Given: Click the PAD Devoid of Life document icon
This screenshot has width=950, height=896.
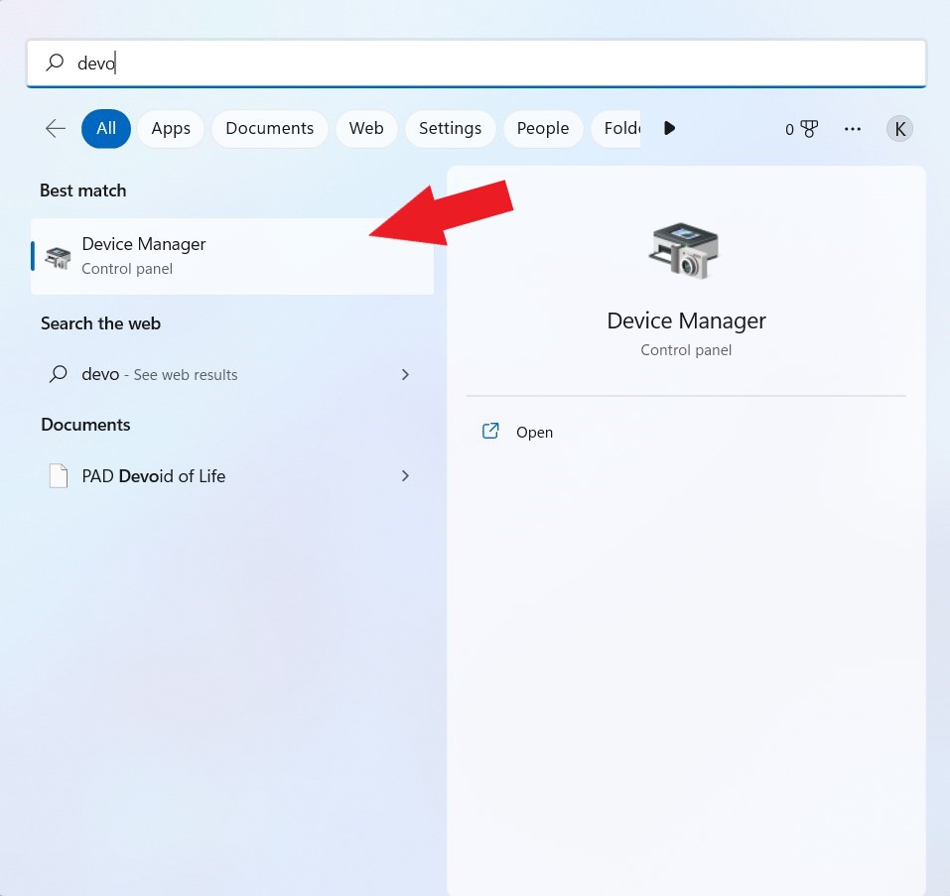Looking at the screenshot, I should [59, 476].
